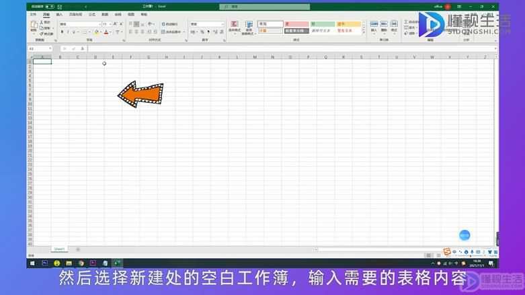This screenshot has width=525, height=295.
Task: Click the Borders icon in font group
Action: [85, 32]
